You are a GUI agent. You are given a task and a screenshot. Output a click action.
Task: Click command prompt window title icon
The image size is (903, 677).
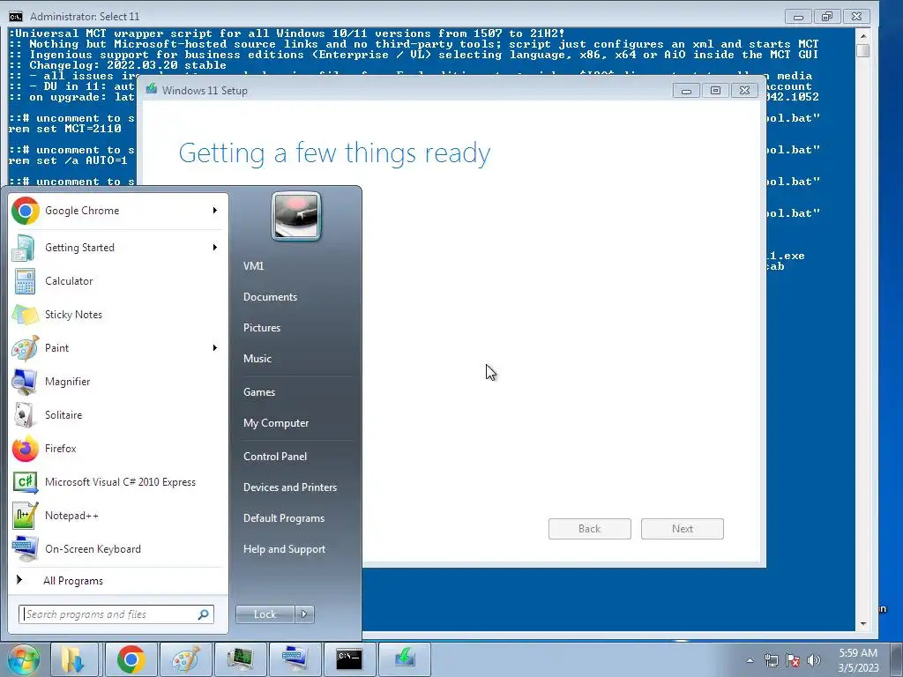pos(16,16)
